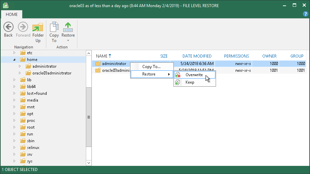Sort by the DATE MODIFIED column header

click(197, 56)
